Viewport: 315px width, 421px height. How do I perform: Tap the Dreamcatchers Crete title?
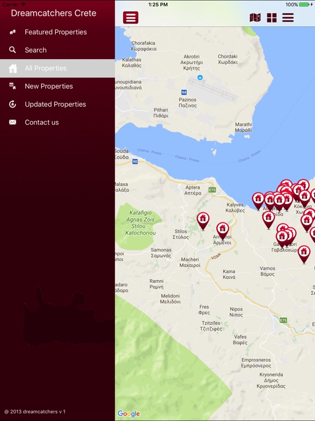(54, 13)
